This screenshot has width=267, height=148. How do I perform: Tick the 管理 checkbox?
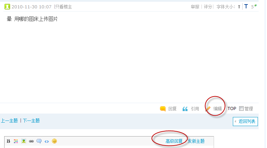pos(241,109)
